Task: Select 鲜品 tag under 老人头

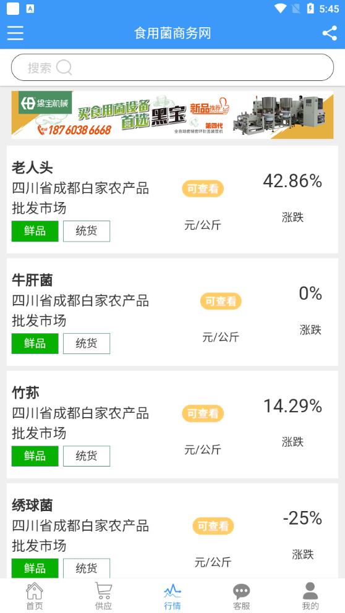Action: (35, 231)
